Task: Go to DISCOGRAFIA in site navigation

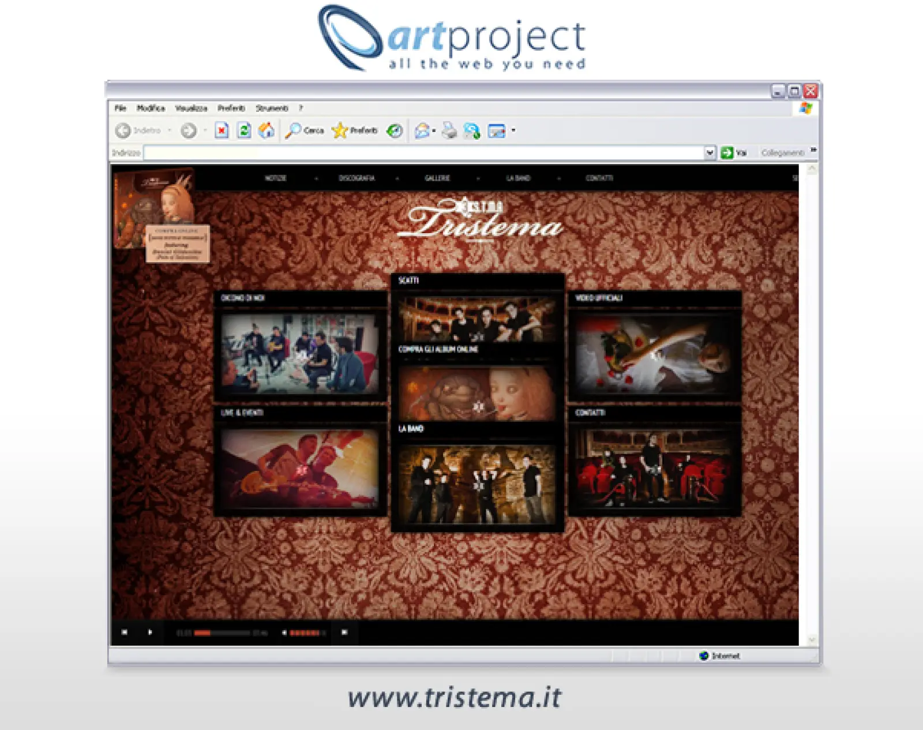Action: pos(357,178)
